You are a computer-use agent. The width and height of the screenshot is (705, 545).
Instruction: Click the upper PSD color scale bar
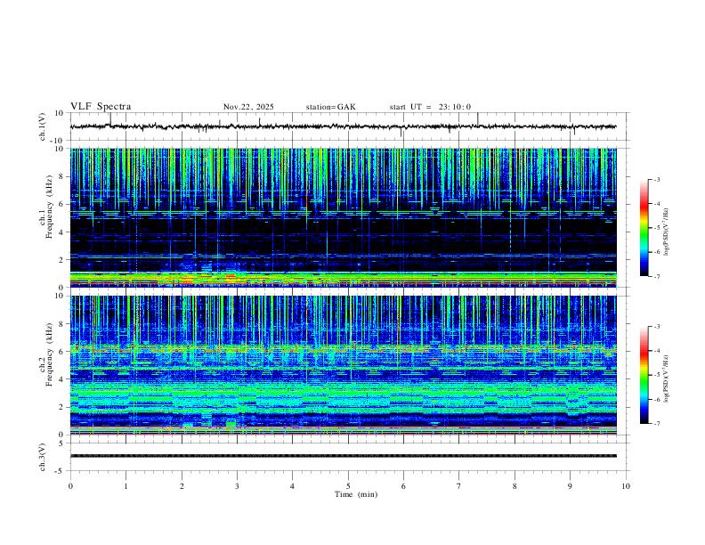(x=644, y=228)
